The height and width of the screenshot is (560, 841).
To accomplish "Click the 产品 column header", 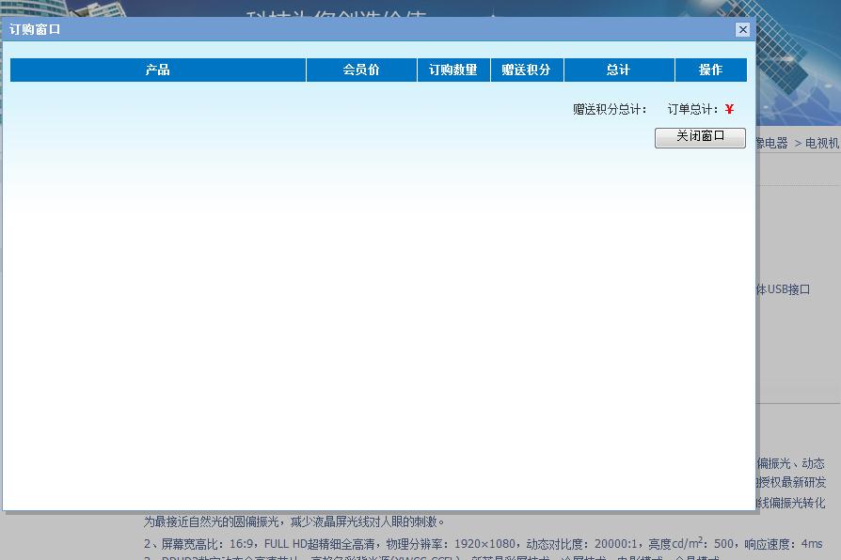I will tap(158, 70).
